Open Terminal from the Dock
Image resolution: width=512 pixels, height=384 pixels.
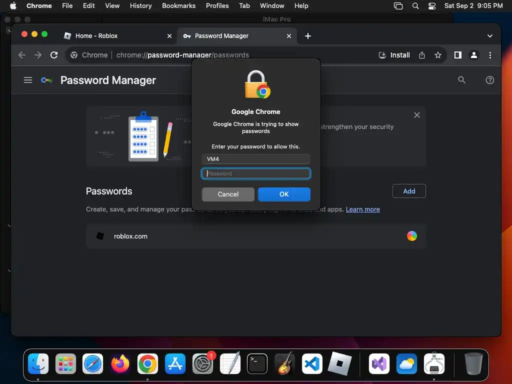pos(257,364)
